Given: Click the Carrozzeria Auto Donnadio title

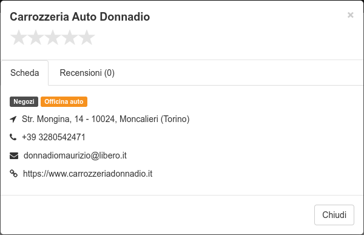Looking at the screenshot, I should [80, 17].
